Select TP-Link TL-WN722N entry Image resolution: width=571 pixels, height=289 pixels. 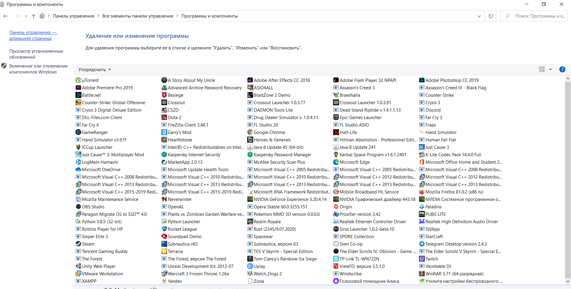click(356, 259)
